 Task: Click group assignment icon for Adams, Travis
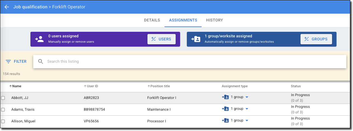point(225,109)
